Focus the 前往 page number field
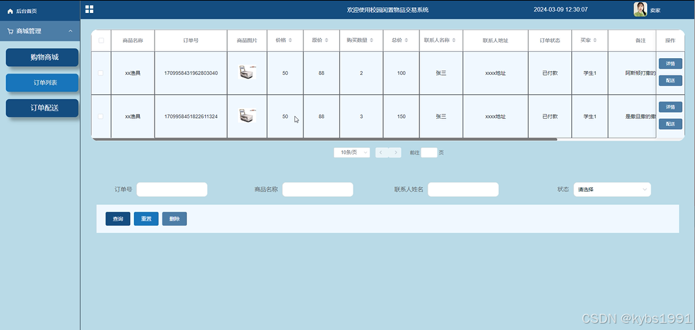The width and height of the screenshot is (695, 330). 429,152
